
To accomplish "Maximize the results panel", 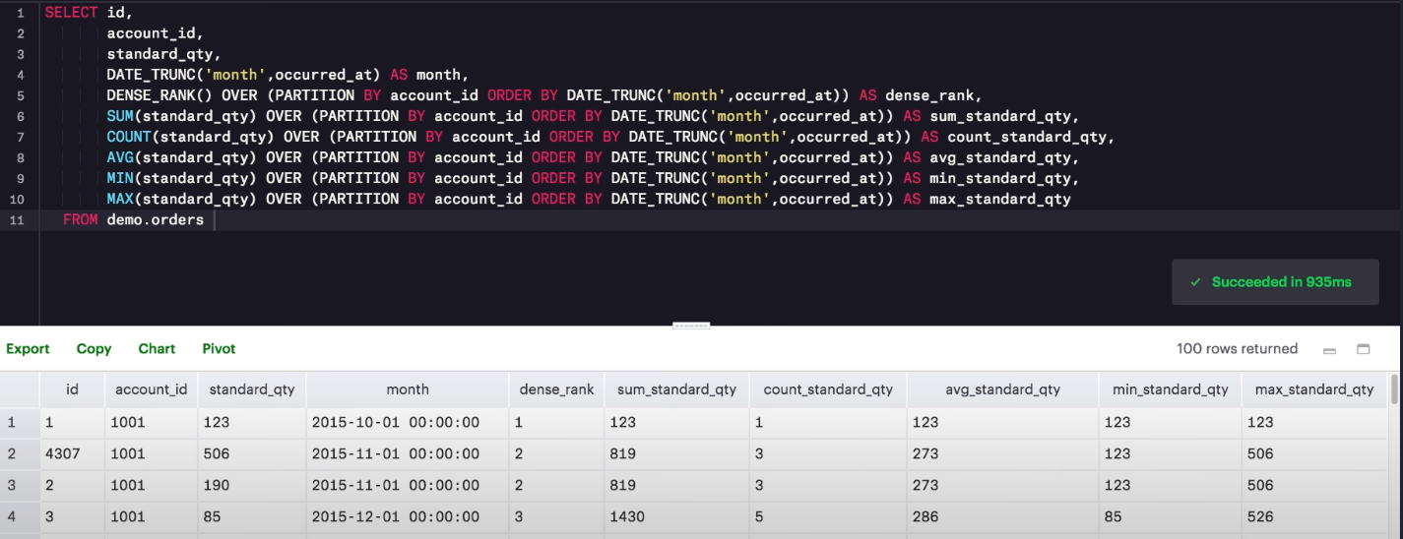I will click(1364, 349).
